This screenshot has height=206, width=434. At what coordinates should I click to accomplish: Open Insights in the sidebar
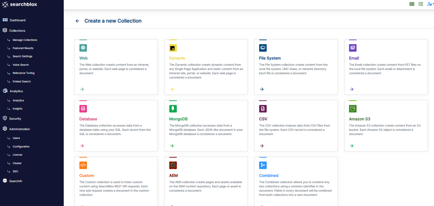click(x=18, y=109)
